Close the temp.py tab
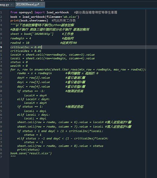 11,5
